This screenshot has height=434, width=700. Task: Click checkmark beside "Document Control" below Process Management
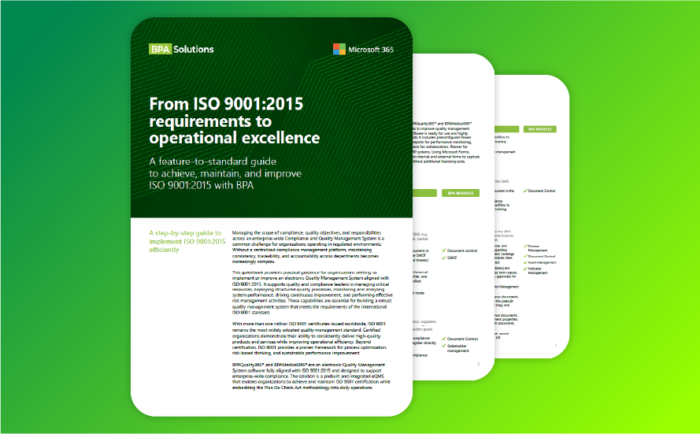click(525, 257)
